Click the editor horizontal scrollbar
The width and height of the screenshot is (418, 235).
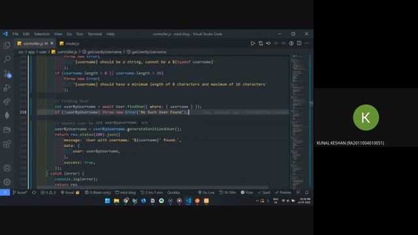coord(152,187)
